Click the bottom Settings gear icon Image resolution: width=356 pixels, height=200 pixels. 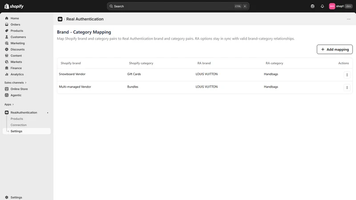7,197
